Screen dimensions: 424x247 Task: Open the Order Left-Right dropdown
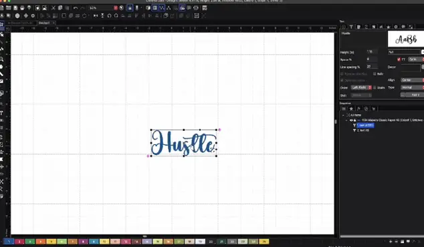[362, 87]
